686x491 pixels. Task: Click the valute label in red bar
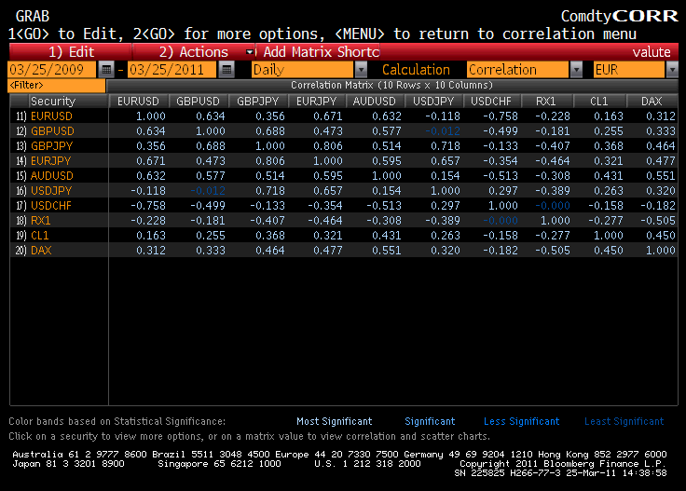tap(652, 52)
